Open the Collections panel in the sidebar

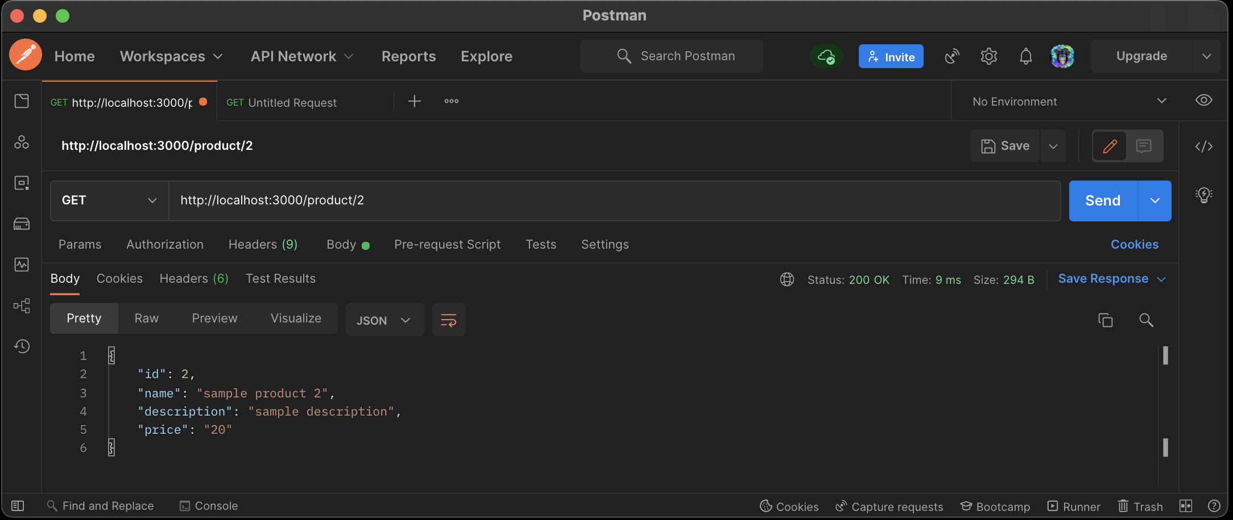pos(22,100)
